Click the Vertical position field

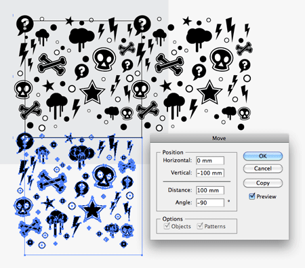tap(210, 173)
